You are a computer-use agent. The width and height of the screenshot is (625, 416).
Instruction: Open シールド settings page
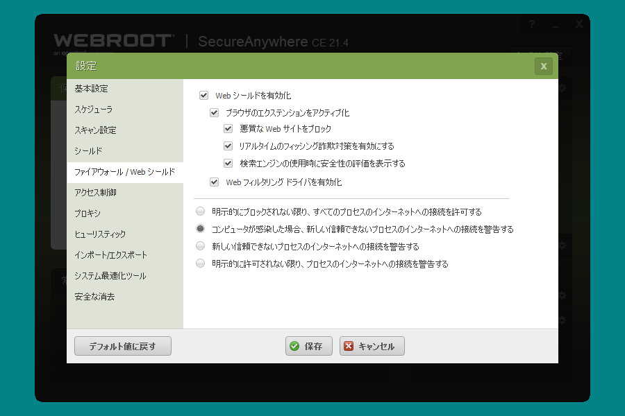125,151
